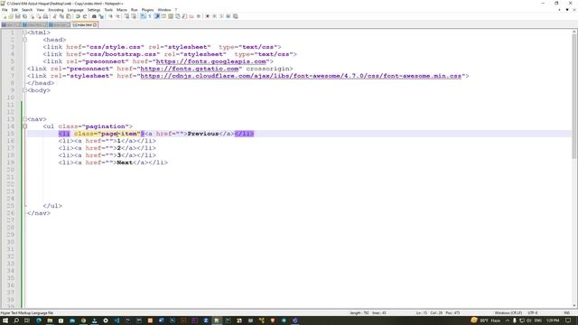The height and width of the screenshot is (325, 578).
Task: Toggle Synchronize Vertical Scrolling
Action: [x=127, y=16]
